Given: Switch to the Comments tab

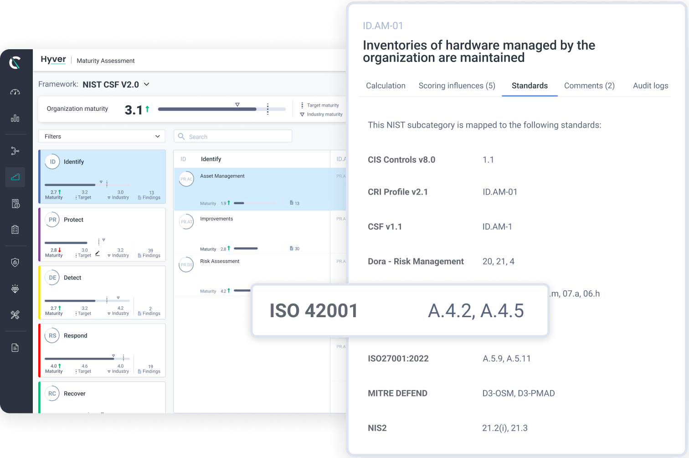Looking at the screenshot, I should [589, 86].
